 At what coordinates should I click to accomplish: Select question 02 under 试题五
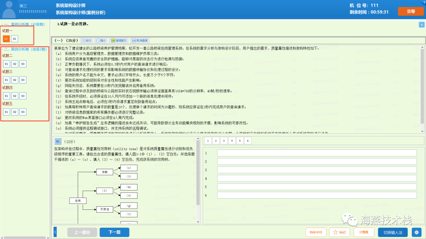point(15,112)
